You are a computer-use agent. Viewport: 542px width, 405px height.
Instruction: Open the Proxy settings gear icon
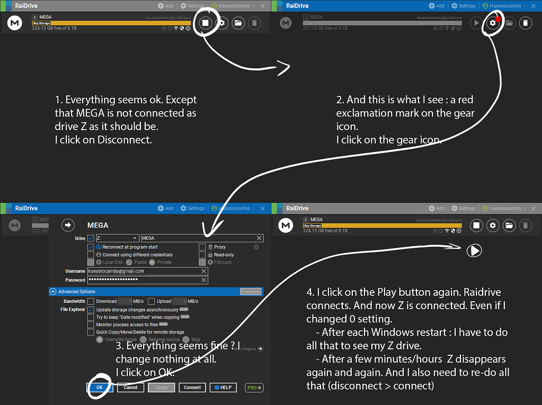pos(256,247)
